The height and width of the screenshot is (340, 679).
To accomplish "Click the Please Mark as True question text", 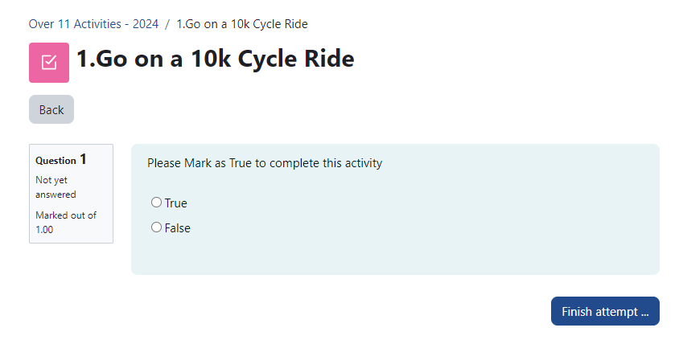I will pyautogui.click(x=264, y=163).
